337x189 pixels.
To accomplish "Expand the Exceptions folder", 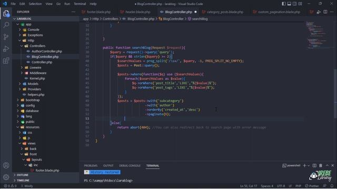I will click(46, 35).
